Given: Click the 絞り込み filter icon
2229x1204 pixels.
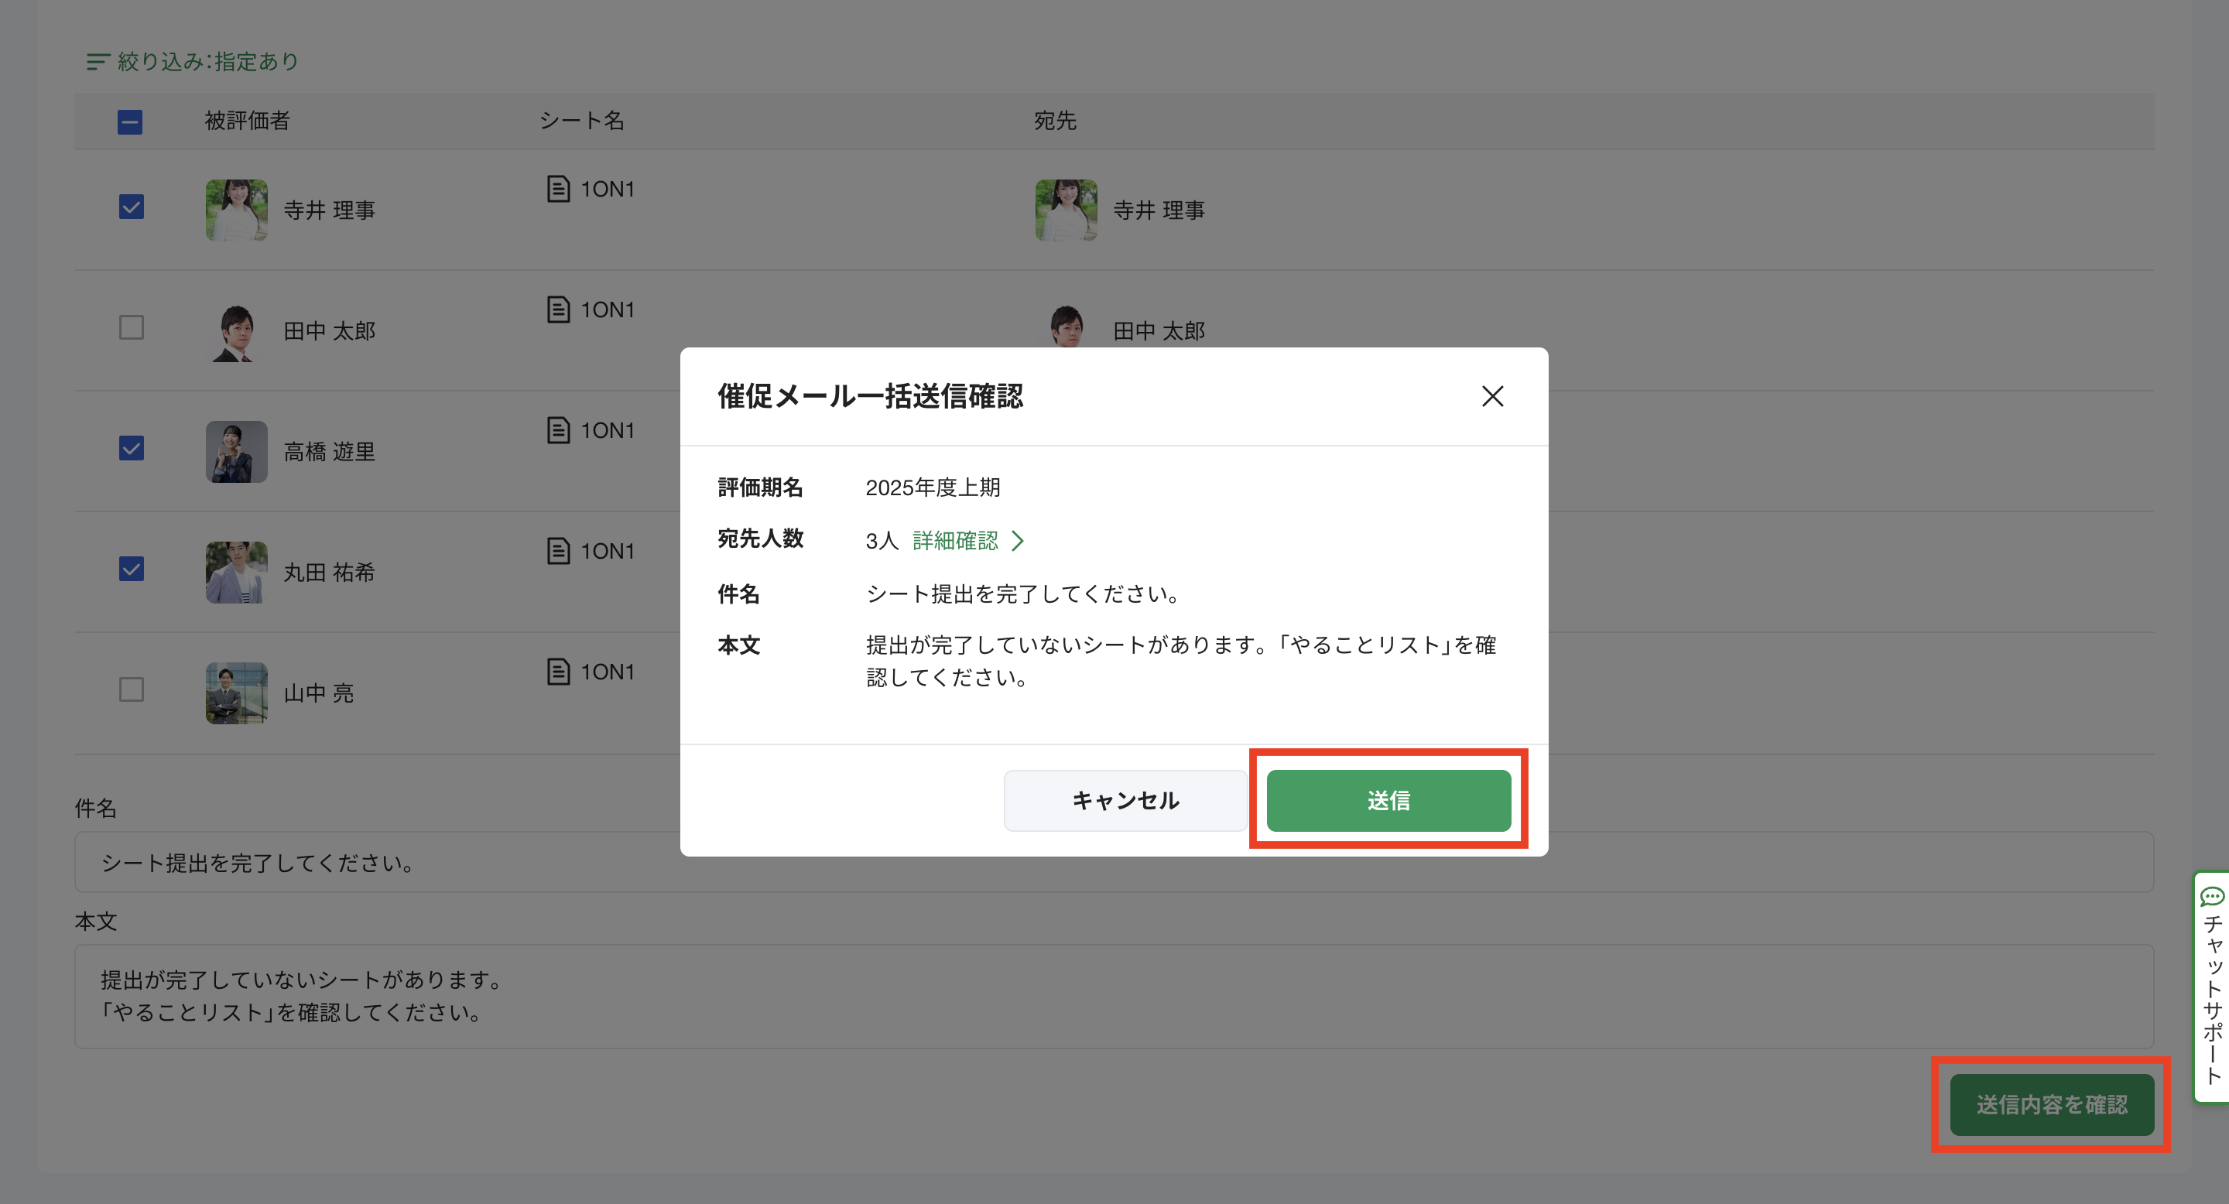Looking at the screenshot, I should click(97, 61).
